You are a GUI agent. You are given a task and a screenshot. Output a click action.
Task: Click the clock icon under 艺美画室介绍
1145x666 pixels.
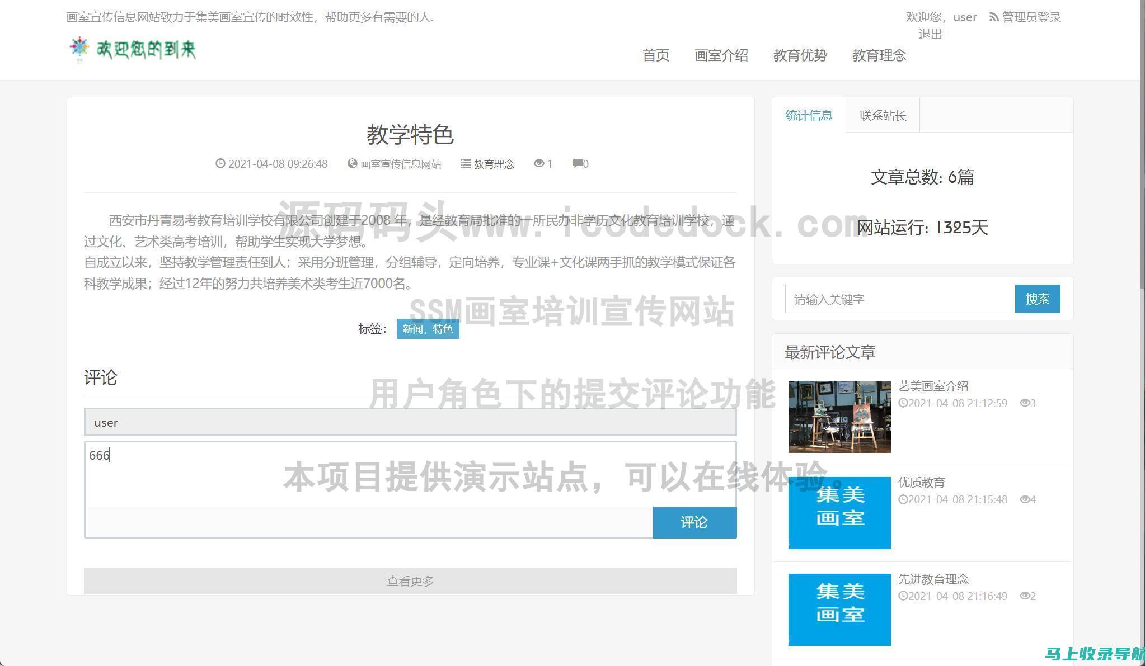903,403
